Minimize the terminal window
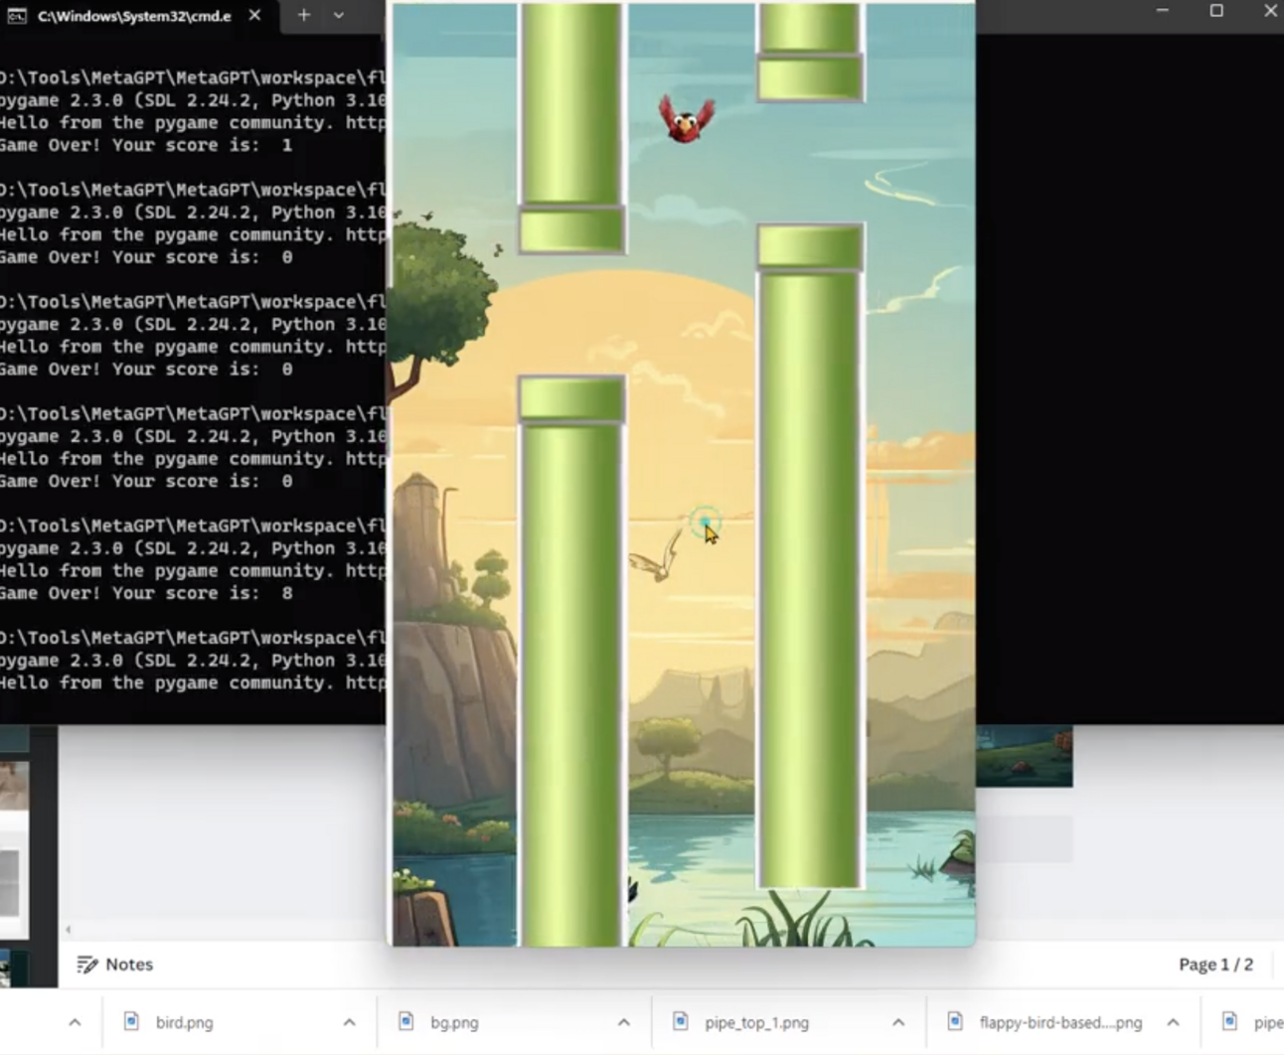Image resolution: width=1284 pixels, height=1055 pixels. click(x=1162, y=11)
